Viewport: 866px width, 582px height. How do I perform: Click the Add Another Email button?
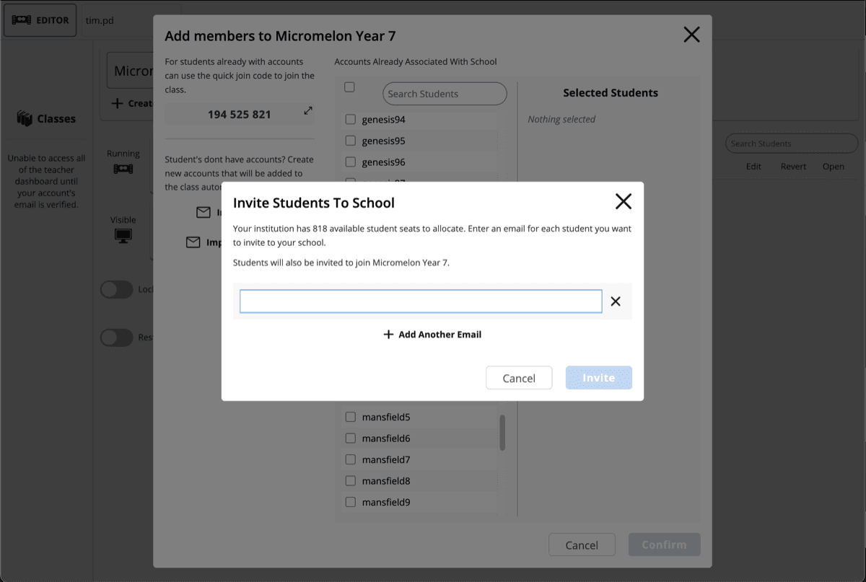coord(432,334)
